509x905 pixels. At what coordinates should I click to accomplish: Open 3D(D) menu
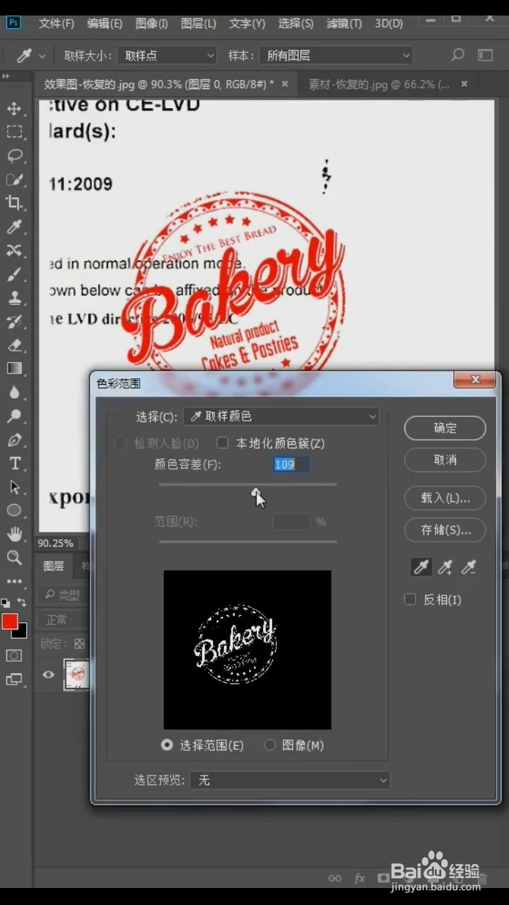388,23
